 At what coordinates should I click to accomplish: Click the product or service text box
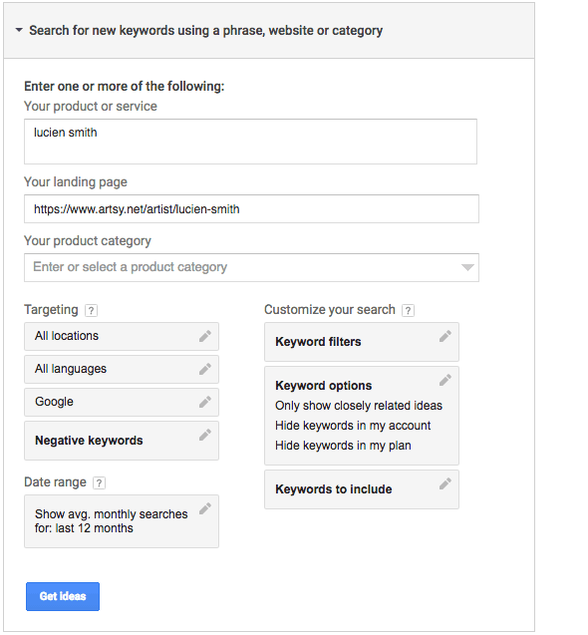(250, 142)
